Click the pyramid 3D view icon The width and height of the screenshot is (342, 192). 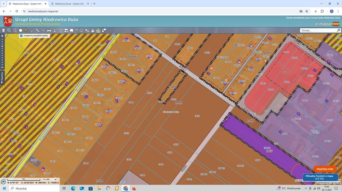(93, 30)
